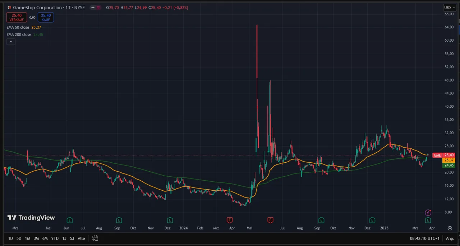
Task: Toggle the Anp. adjusted data button
Action: 450,238
